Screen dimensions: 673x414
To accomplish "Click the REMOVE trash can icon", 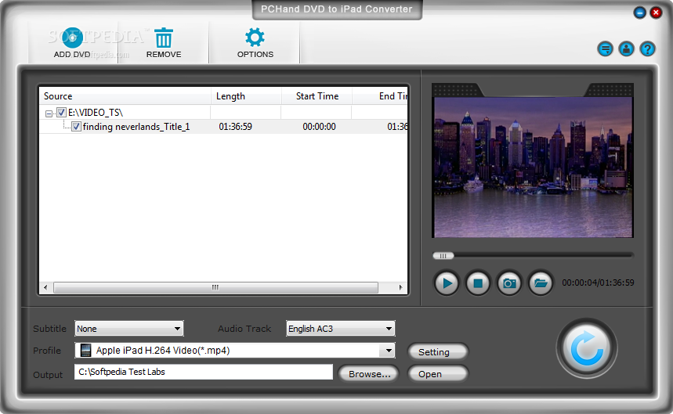I will point(164,38).
